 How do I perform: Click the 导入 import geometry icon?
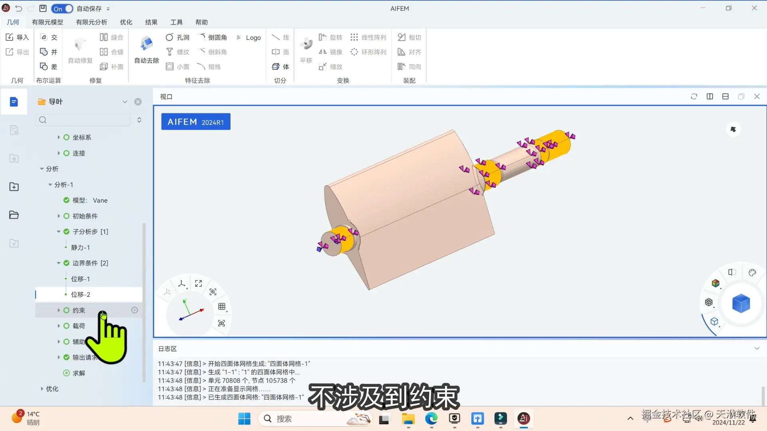point(17,38)
